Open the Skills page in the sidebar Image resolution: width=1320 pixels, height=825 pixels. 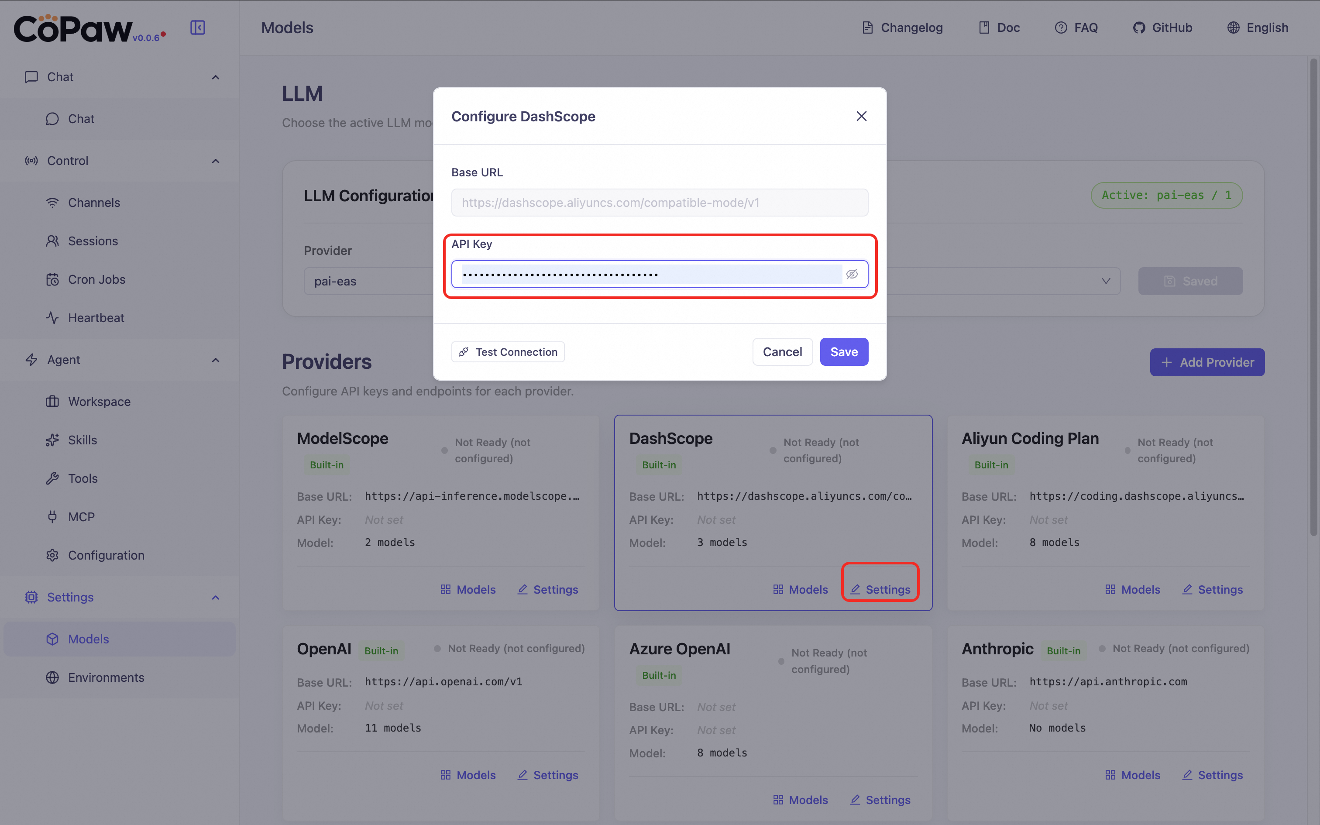[x=82, y=440]
